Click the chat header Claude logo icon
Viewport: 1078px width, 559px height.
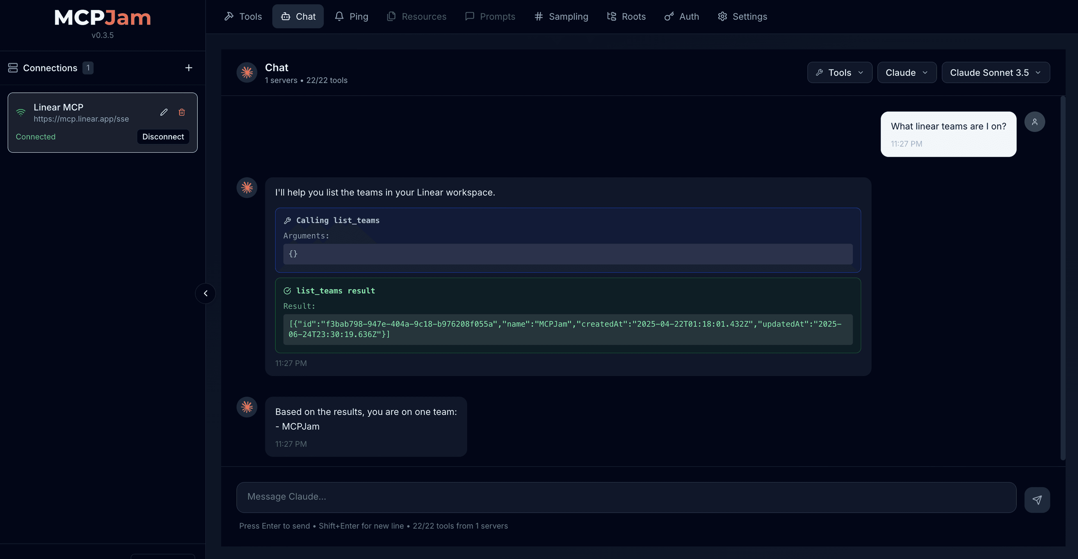coord(247,72)
